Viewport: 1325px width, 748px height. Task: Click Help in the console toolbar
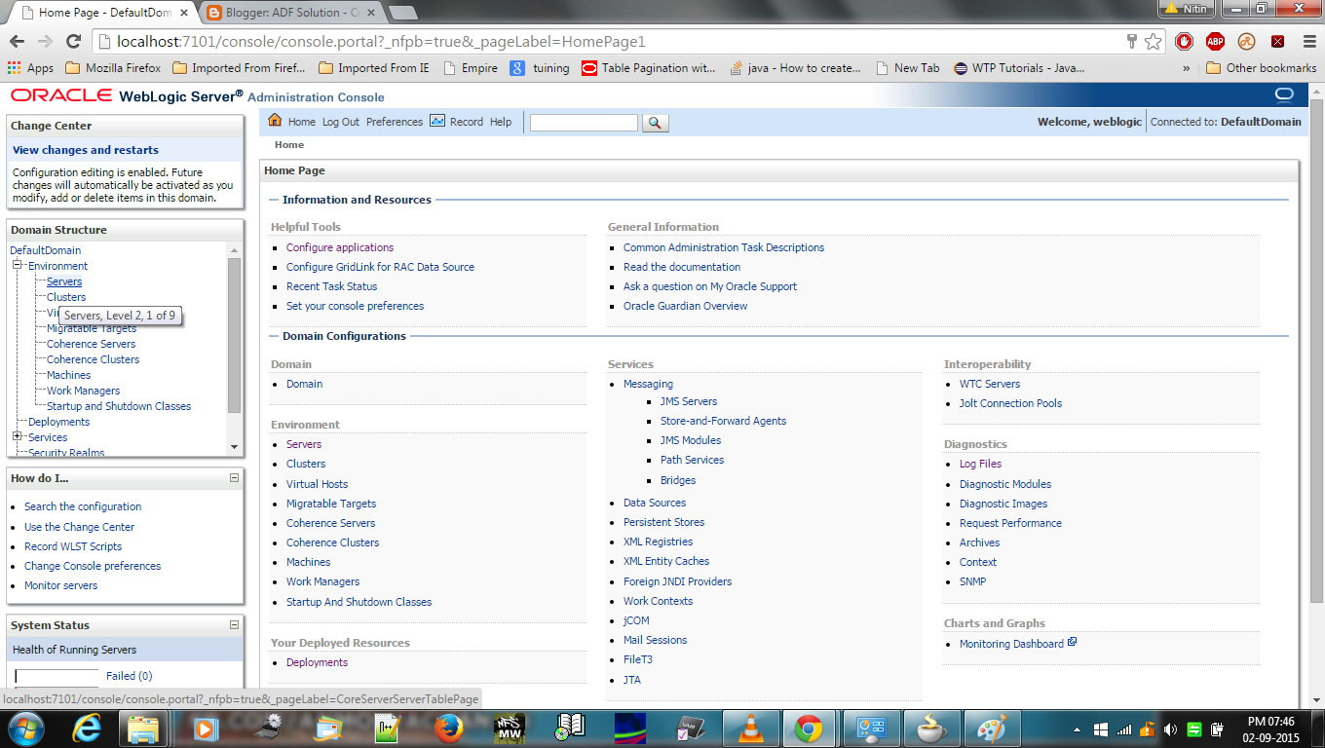(x=501, y=122)
